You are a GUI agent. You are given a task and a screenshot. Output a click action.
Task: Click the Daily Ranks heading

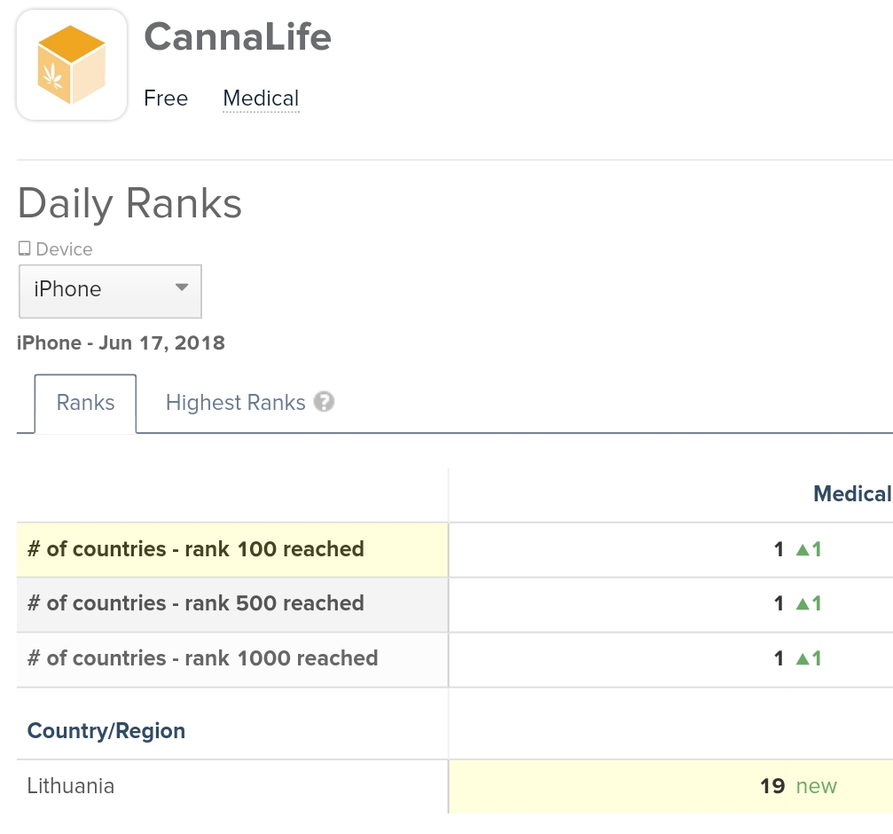(x=129, y=203)
